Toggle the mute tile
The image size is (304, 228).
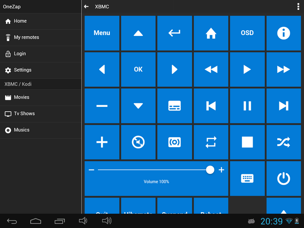138,142
